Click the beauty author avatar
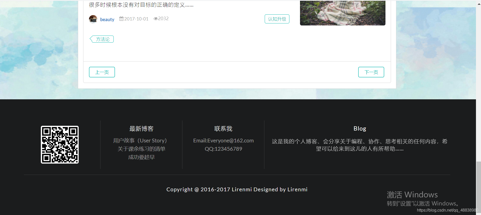Screen dimensions: 481x215 [93, 19]
